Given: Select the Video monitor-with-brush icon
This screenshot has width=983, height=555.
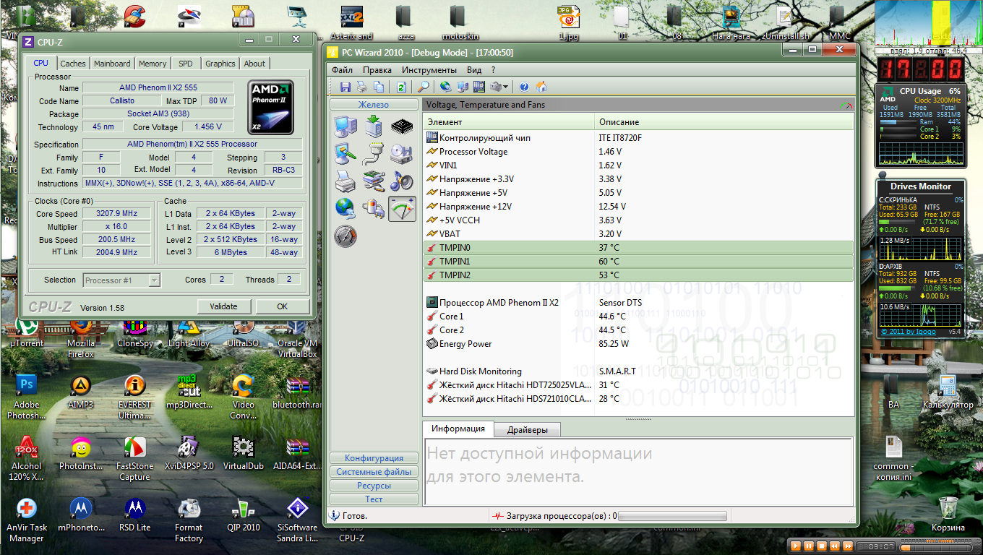Looking at the screenshot, I should point(345,154).
